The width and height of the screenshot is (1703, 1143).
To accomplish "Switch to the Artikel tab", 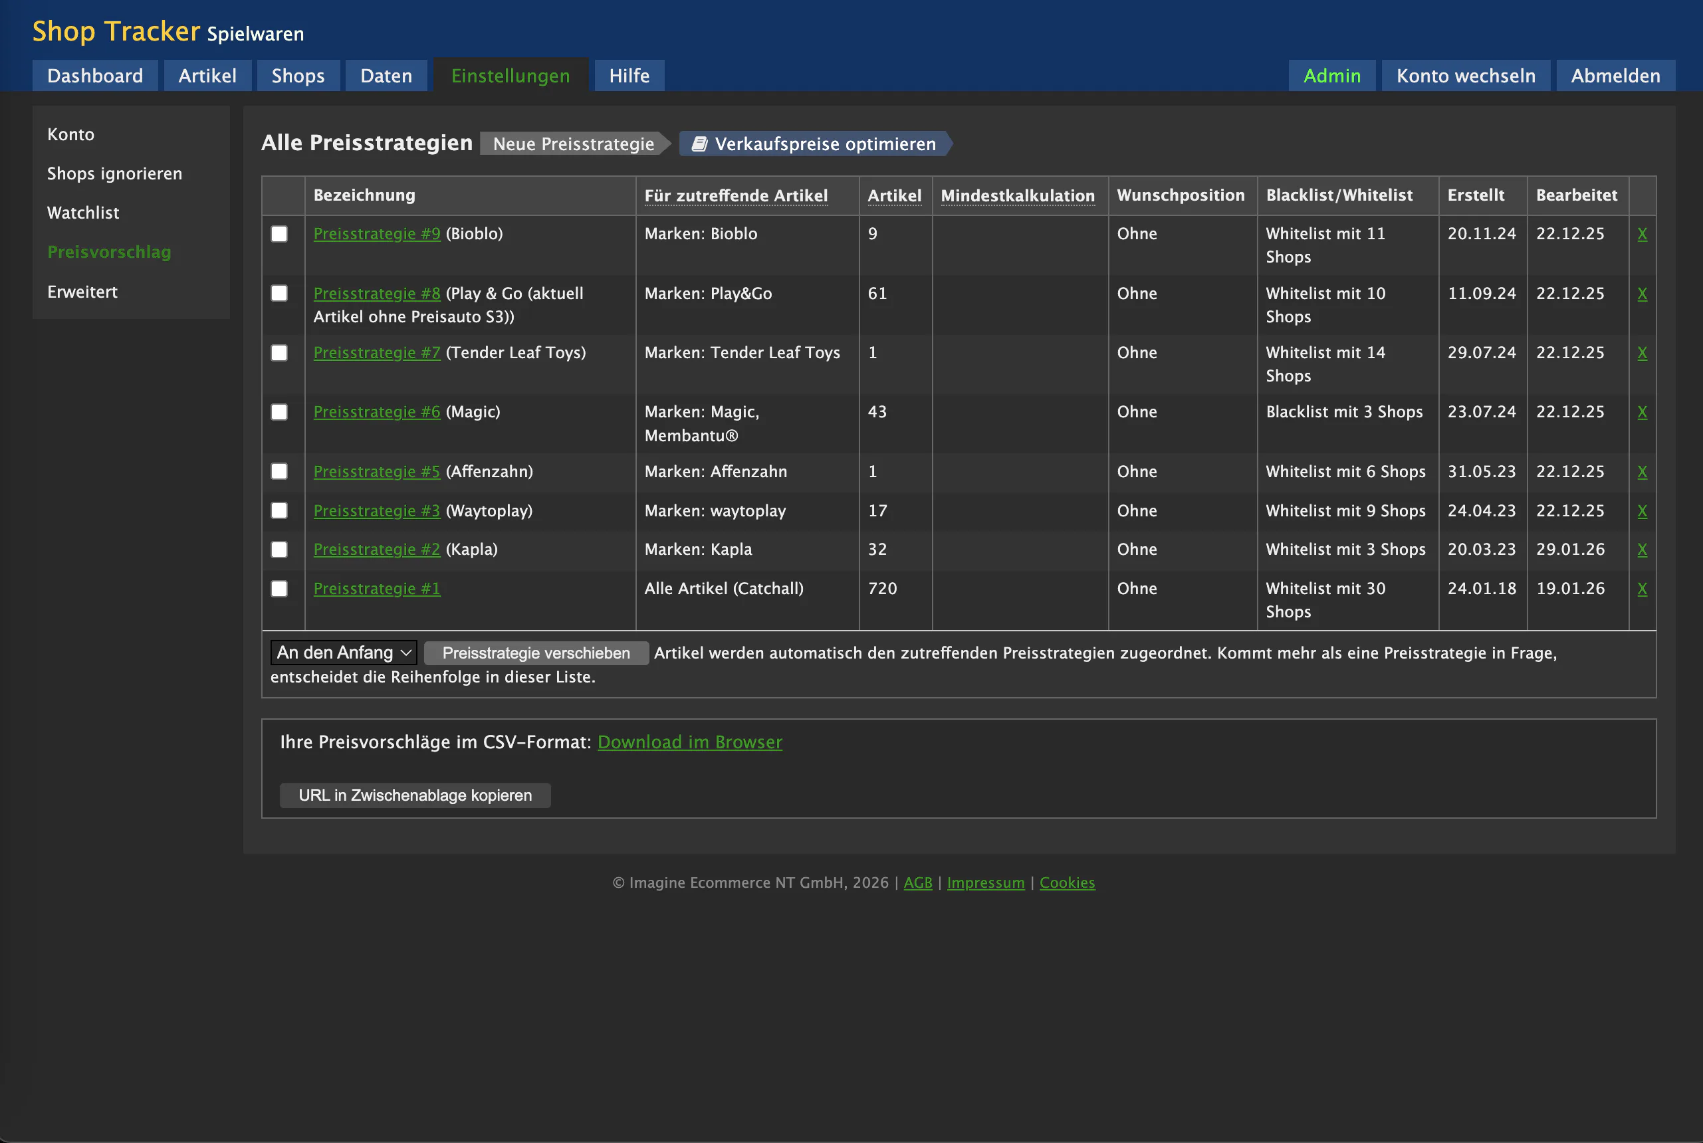I will click(207, 76).
